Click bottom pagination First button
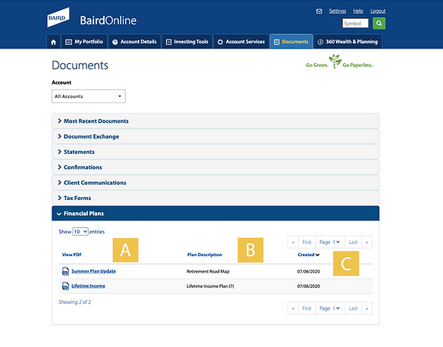443x347 pixels. 306,308
